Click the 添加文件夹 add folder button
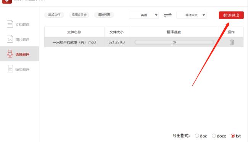The width and height of the screenshot is (248, 142). [x=79, y=15]
